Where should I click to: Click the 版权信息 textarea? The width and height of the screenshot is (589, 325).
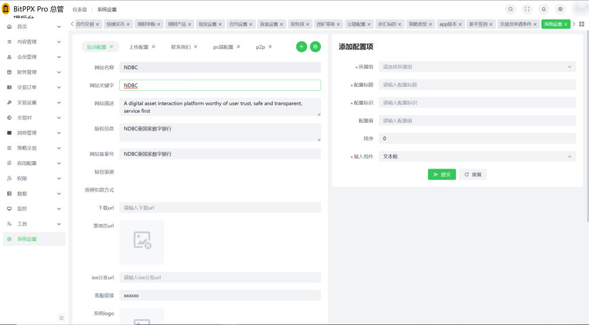pos(220,132)
